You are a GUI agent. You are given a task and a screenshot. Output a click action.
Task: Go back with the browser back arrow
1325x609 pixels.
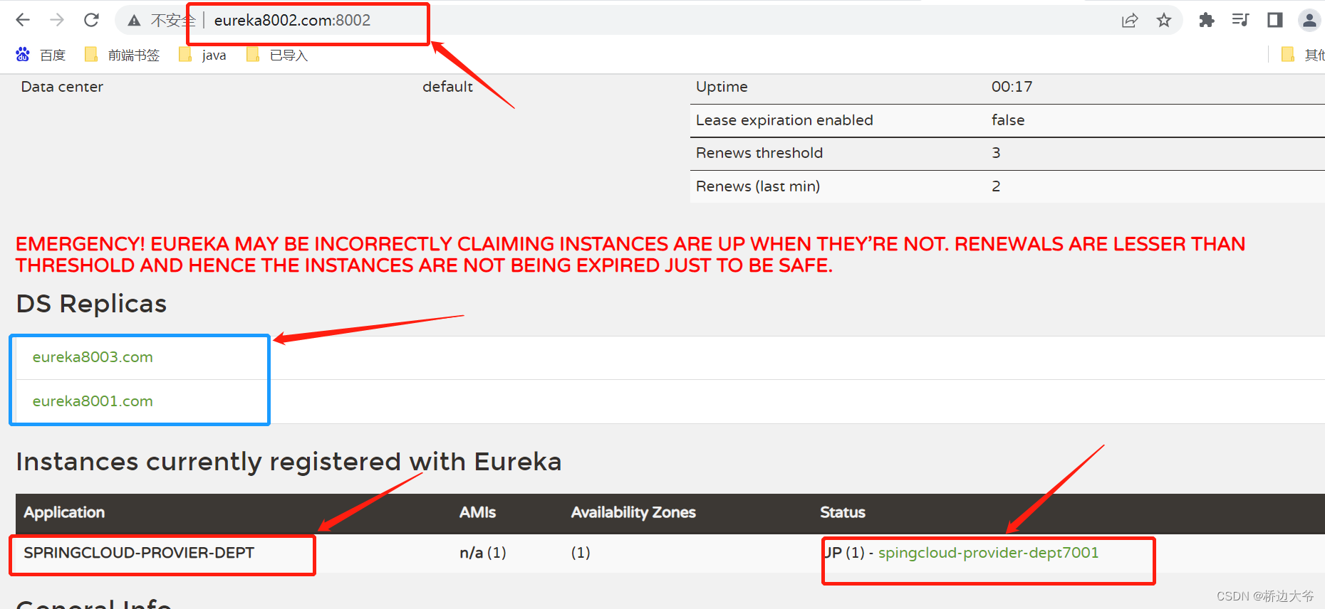pos(23,20)
